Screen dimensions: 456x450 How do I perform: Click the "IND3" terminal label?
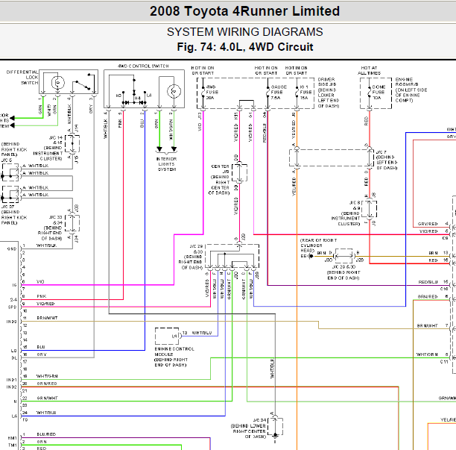tap(11, 322)
